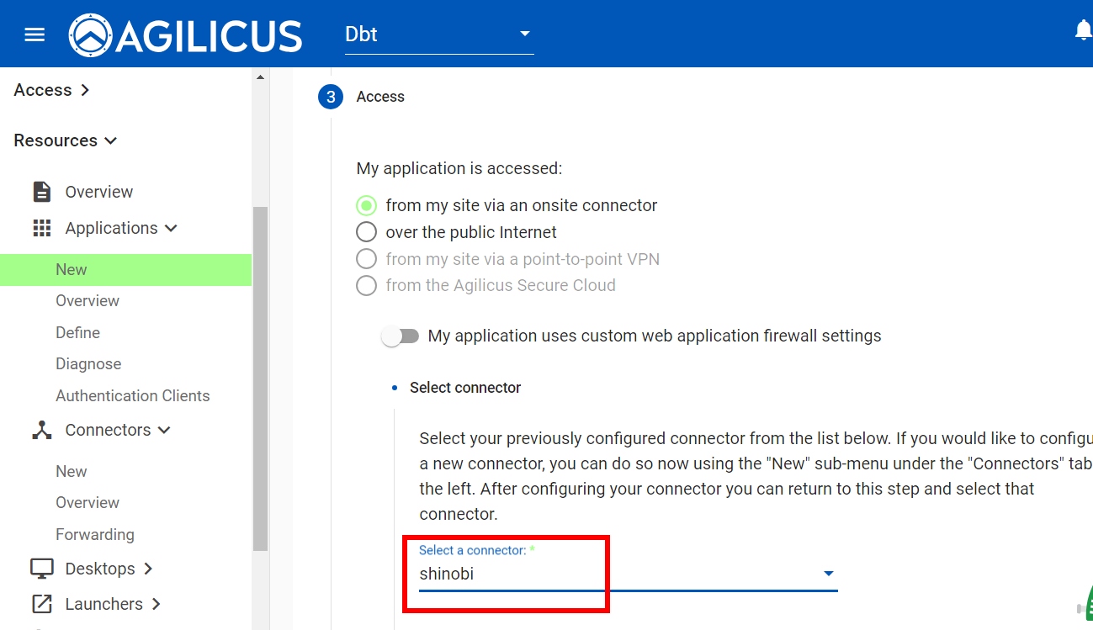Select "over the public Internet" option
The image size is (1093, 630).
366,232
